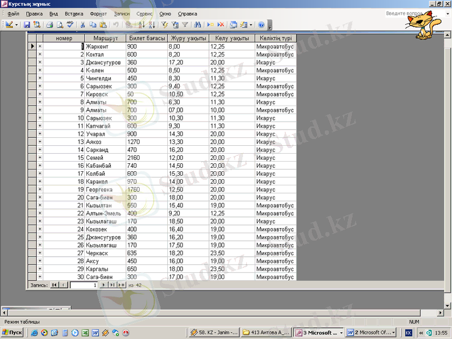Toggle the Apply Filter funnel button
This screenshot has height=339, width=452.
[x=185, y=25]
